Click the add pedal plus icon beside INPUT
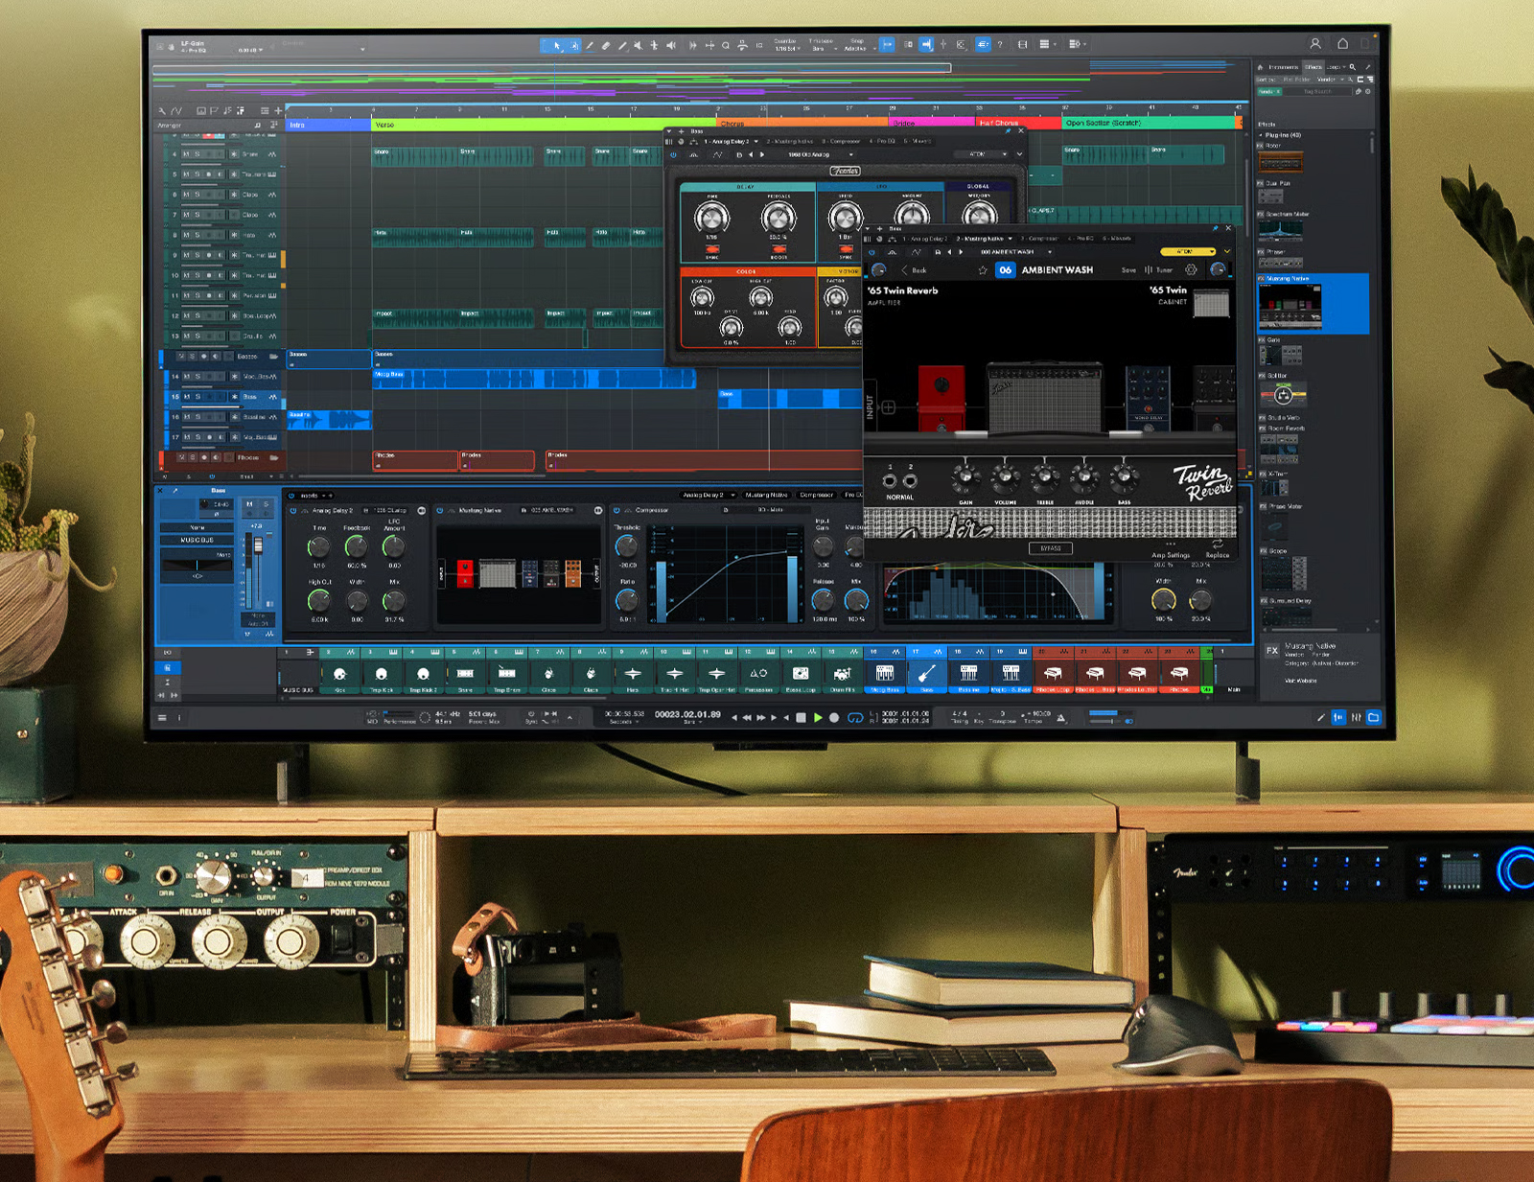The image size is (1534, 1182). click(x=889, y=407)
